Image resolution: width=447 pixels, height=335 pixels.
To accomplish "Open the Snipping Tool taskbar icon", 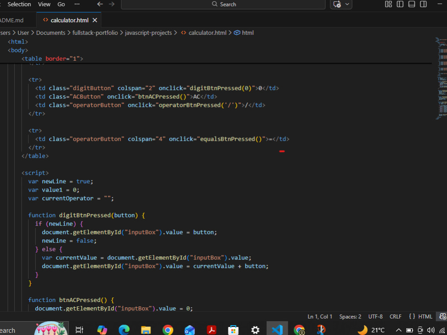I will [x=321, y=330].
